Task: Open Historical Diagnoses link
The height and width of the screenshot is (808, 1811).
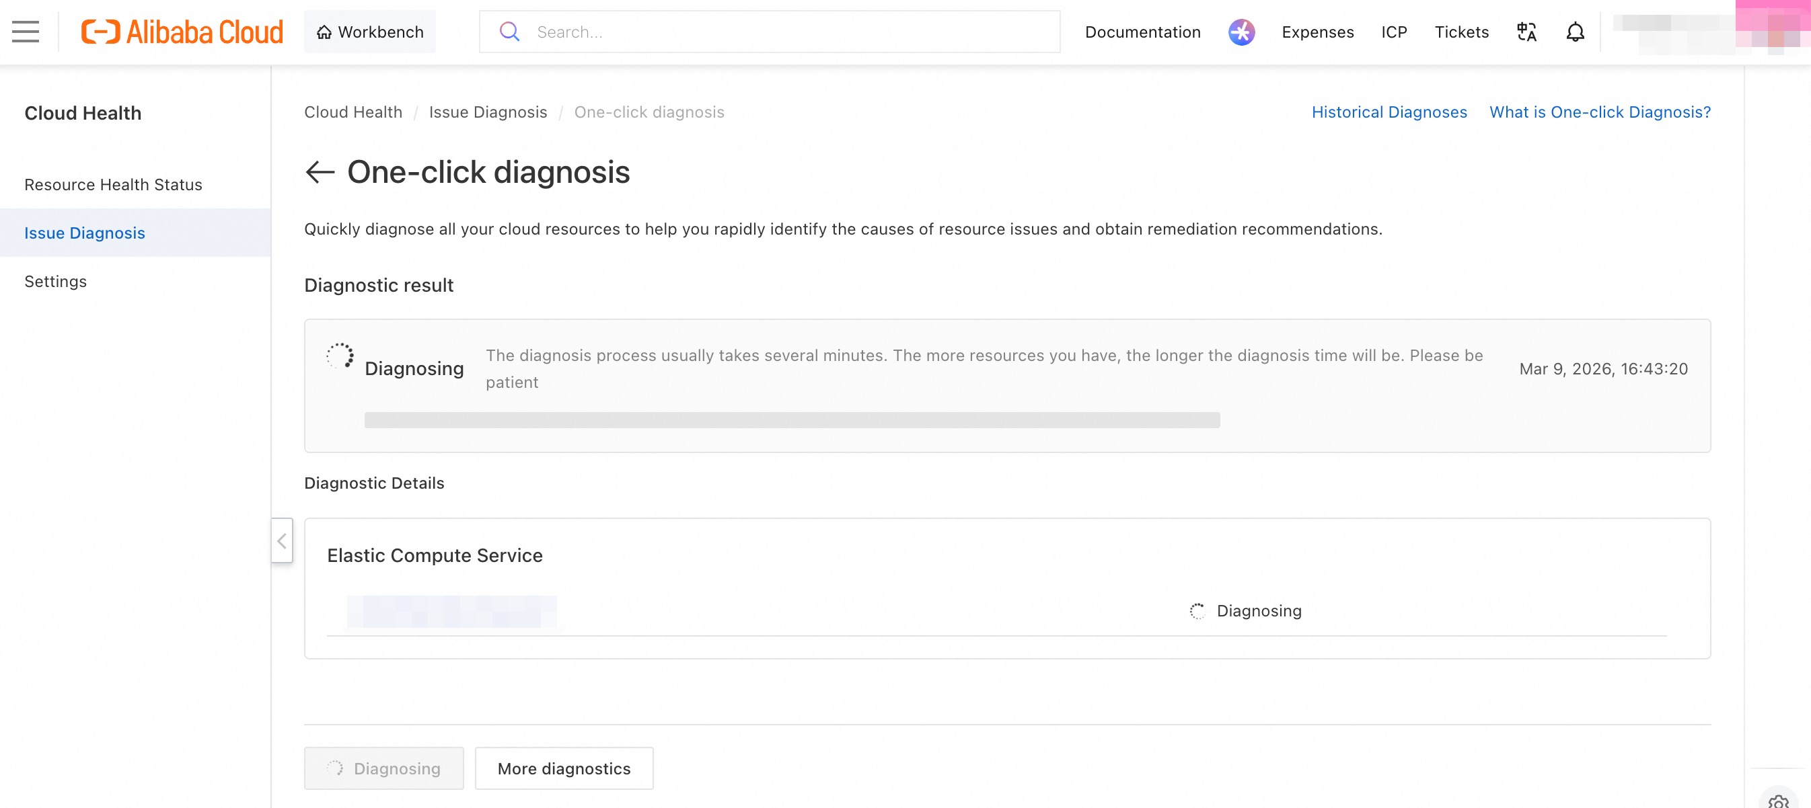Action: coord(1389,112)
